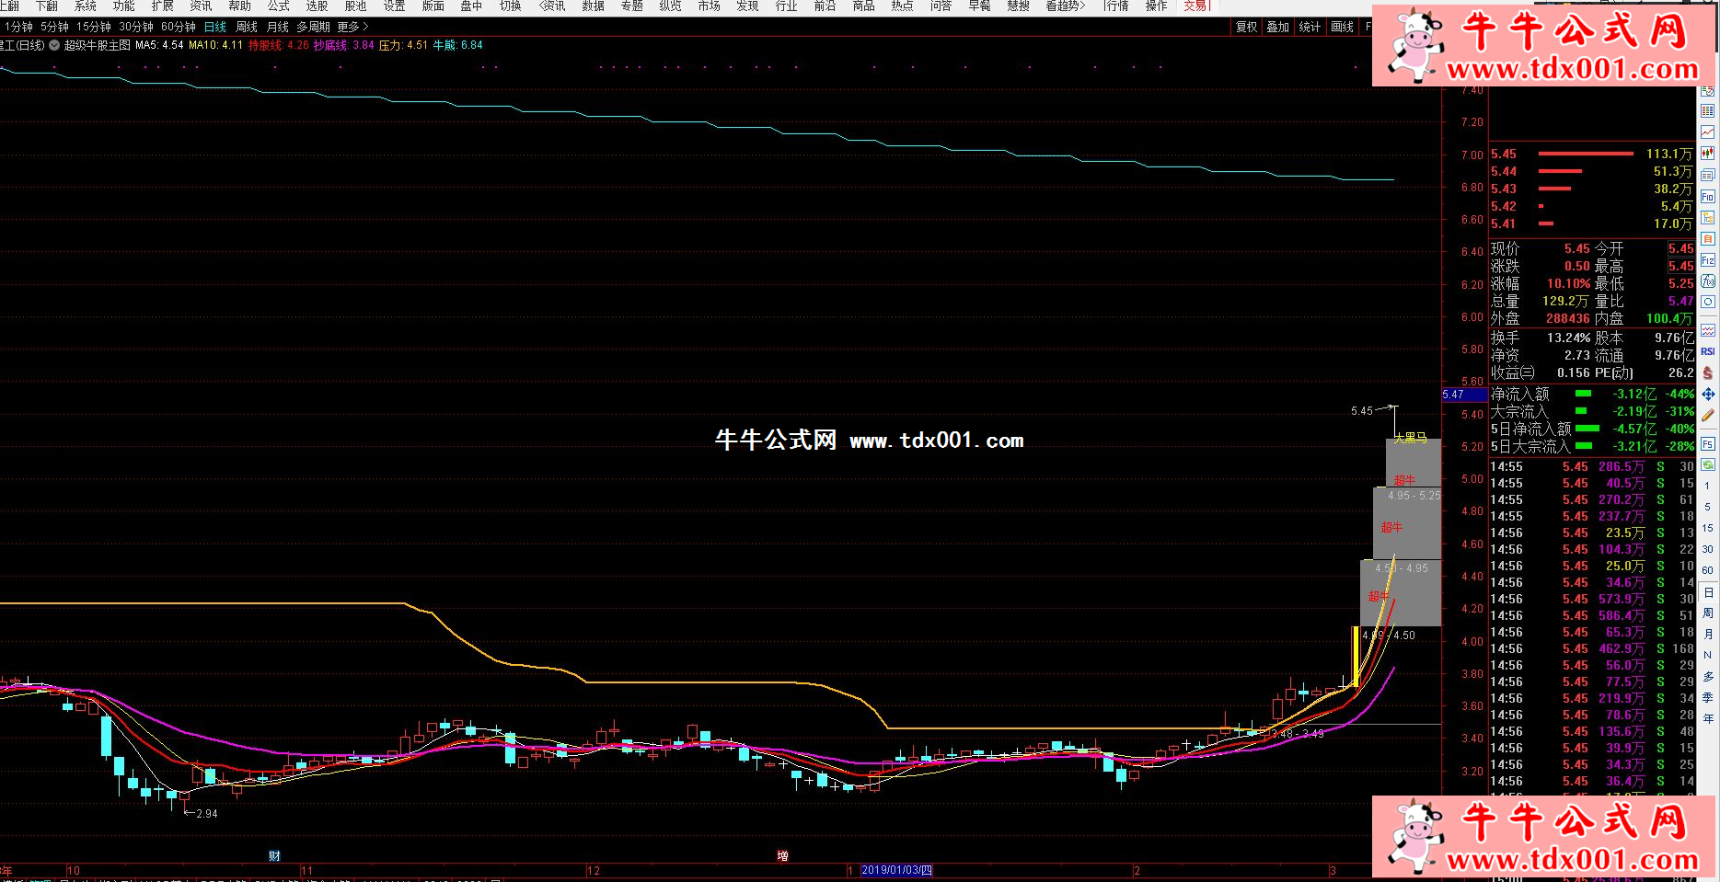Switch to 5分钟 chart tab
Viewport: 1720px width, 882px height.
point(54,27)
